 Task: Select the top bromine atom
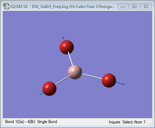pyautogui.click(x=67, y=47)
